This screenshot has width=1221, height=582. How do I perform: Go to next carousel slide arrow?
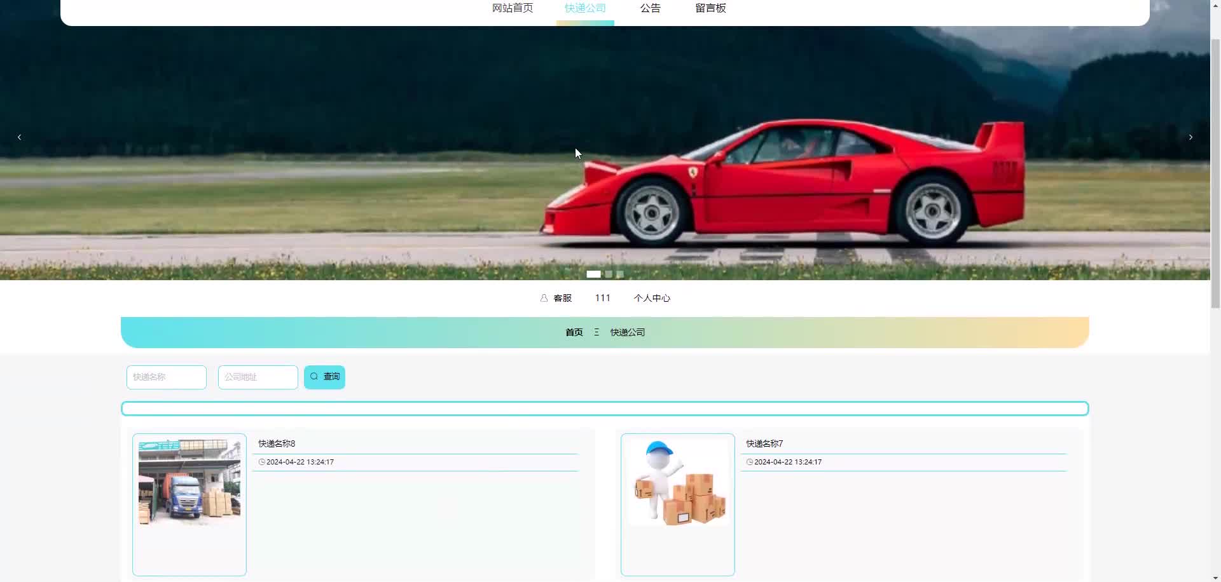[1190, 137]
